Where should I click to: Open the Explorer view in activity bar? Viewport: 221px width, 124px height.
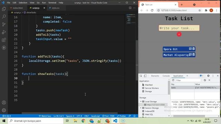4,9
